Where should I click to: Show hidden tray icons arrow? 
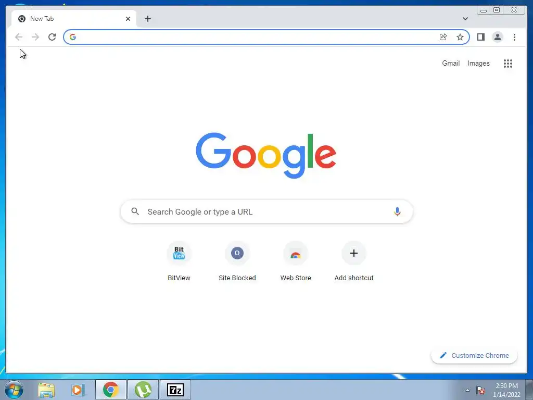(468, 390)
